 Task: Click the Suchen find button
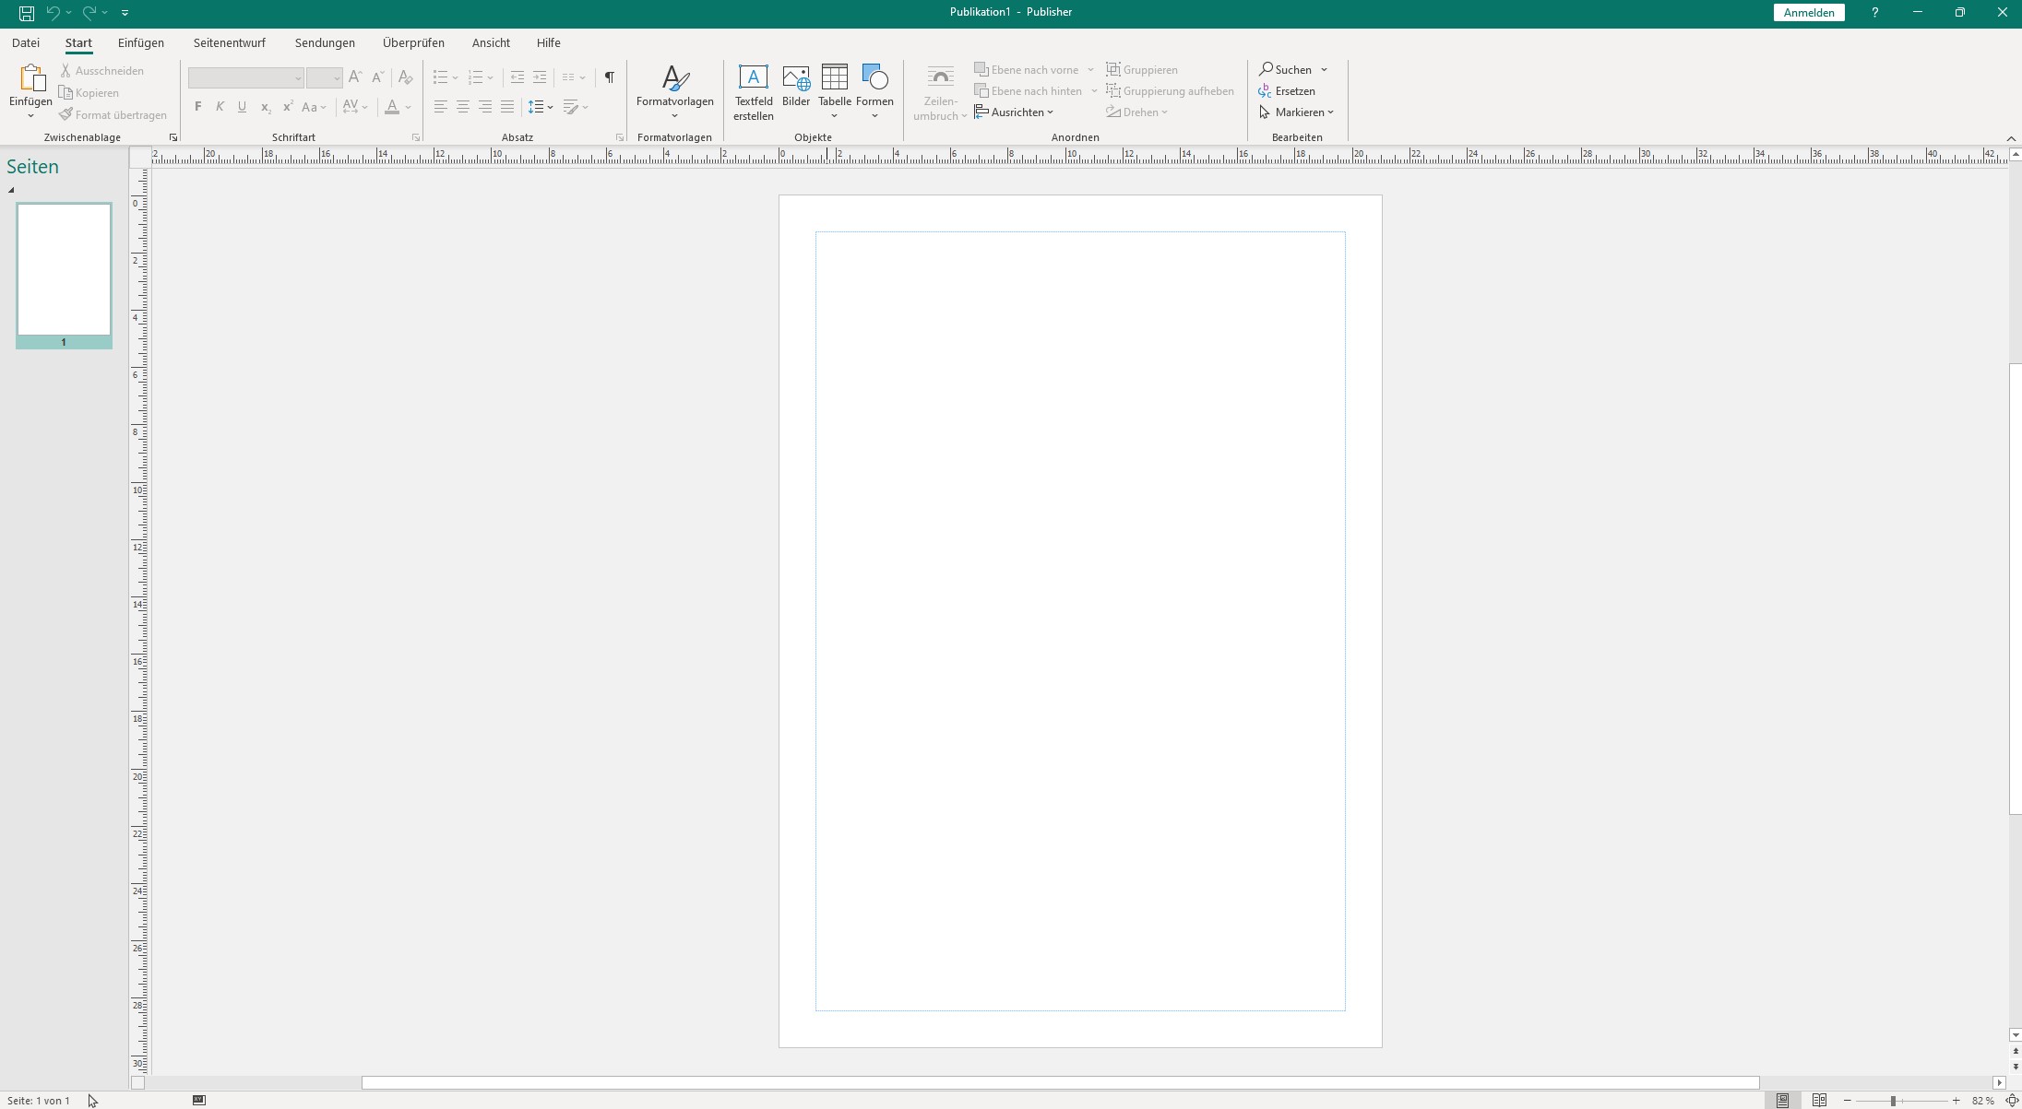coord(1285,70)
